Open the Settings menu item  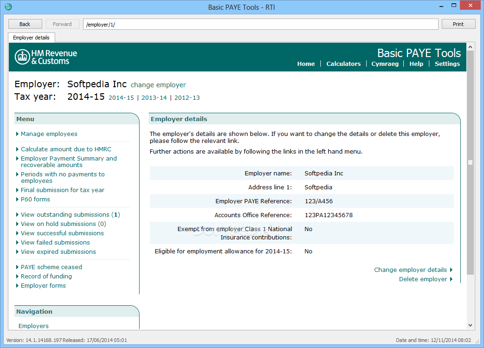coord(446,64)
